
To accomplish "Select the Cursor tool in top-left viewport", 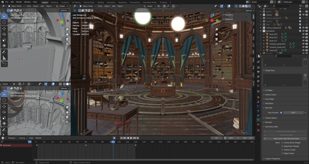I will tap(4, 22).
